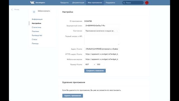Open the Поддержка menu

coord(110,3)
